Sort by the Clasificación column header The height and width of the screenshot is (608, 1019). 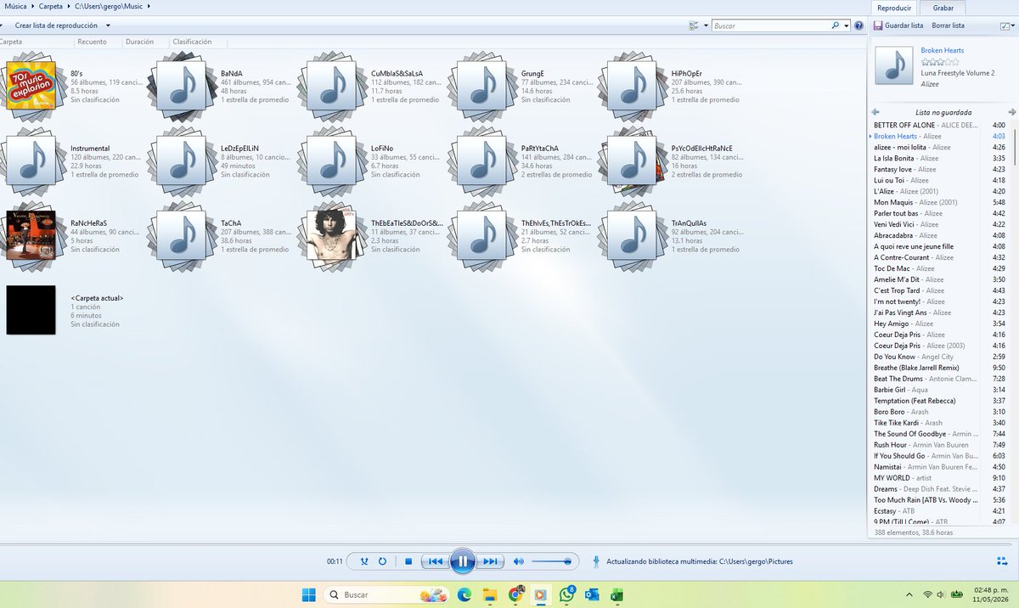click(193, 42)
